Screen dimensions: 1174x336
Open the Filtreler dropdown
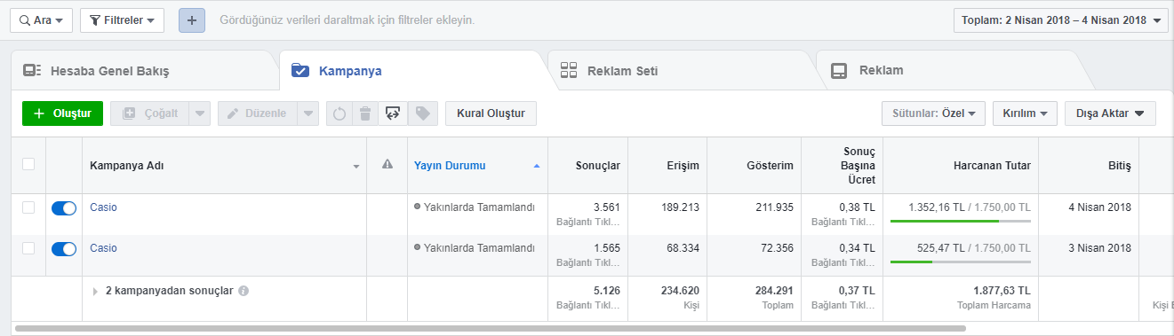point(122,20)
